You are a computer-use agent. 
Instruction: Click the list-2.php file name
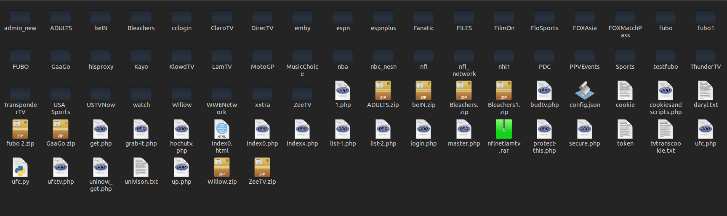pos(383,143)
